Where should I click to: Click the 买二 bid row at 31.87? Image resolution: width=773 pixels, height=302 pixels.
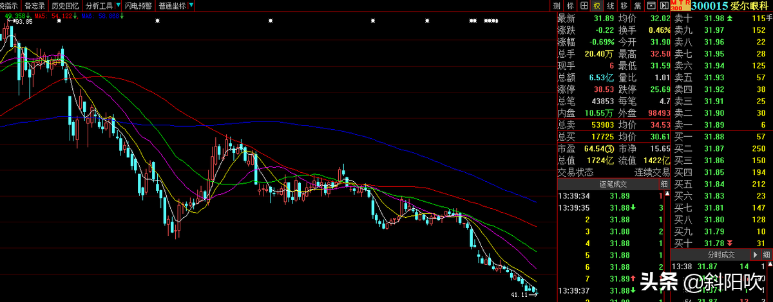pyautogui.click(x=721, y=148)
